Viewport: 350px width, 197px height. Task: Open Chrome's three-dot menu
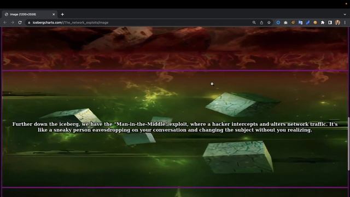click(x=345, y=22)
